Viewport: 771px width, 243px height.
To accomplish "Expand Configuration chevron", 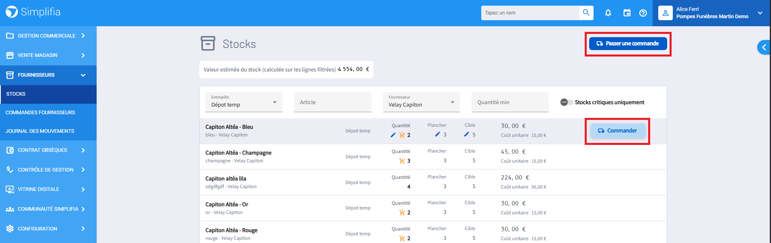I will pos(83,228).
